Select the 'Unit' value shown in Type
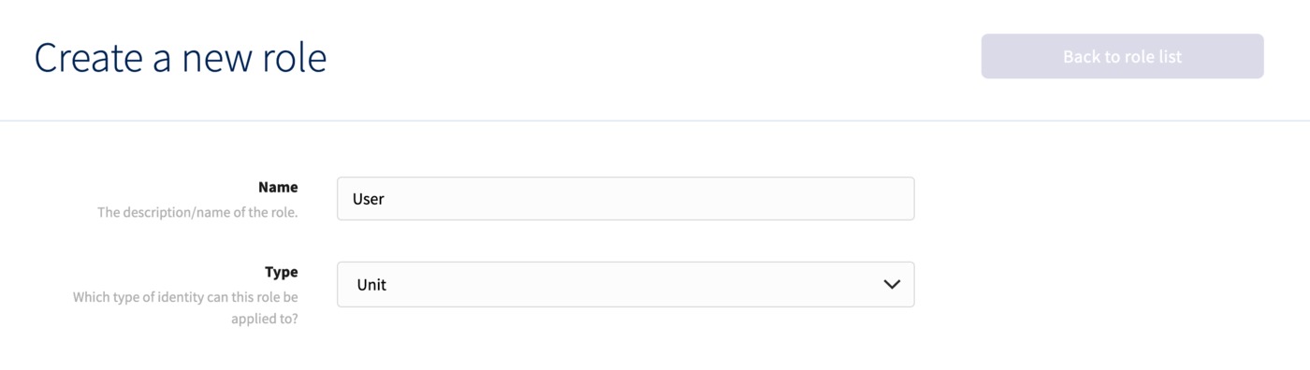Image resolution: width=1310 pixels, height=370 pixels. (x=371, y=285)
